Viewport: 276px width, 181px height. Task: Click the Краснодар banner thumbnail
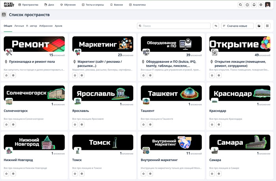point(239,93)
